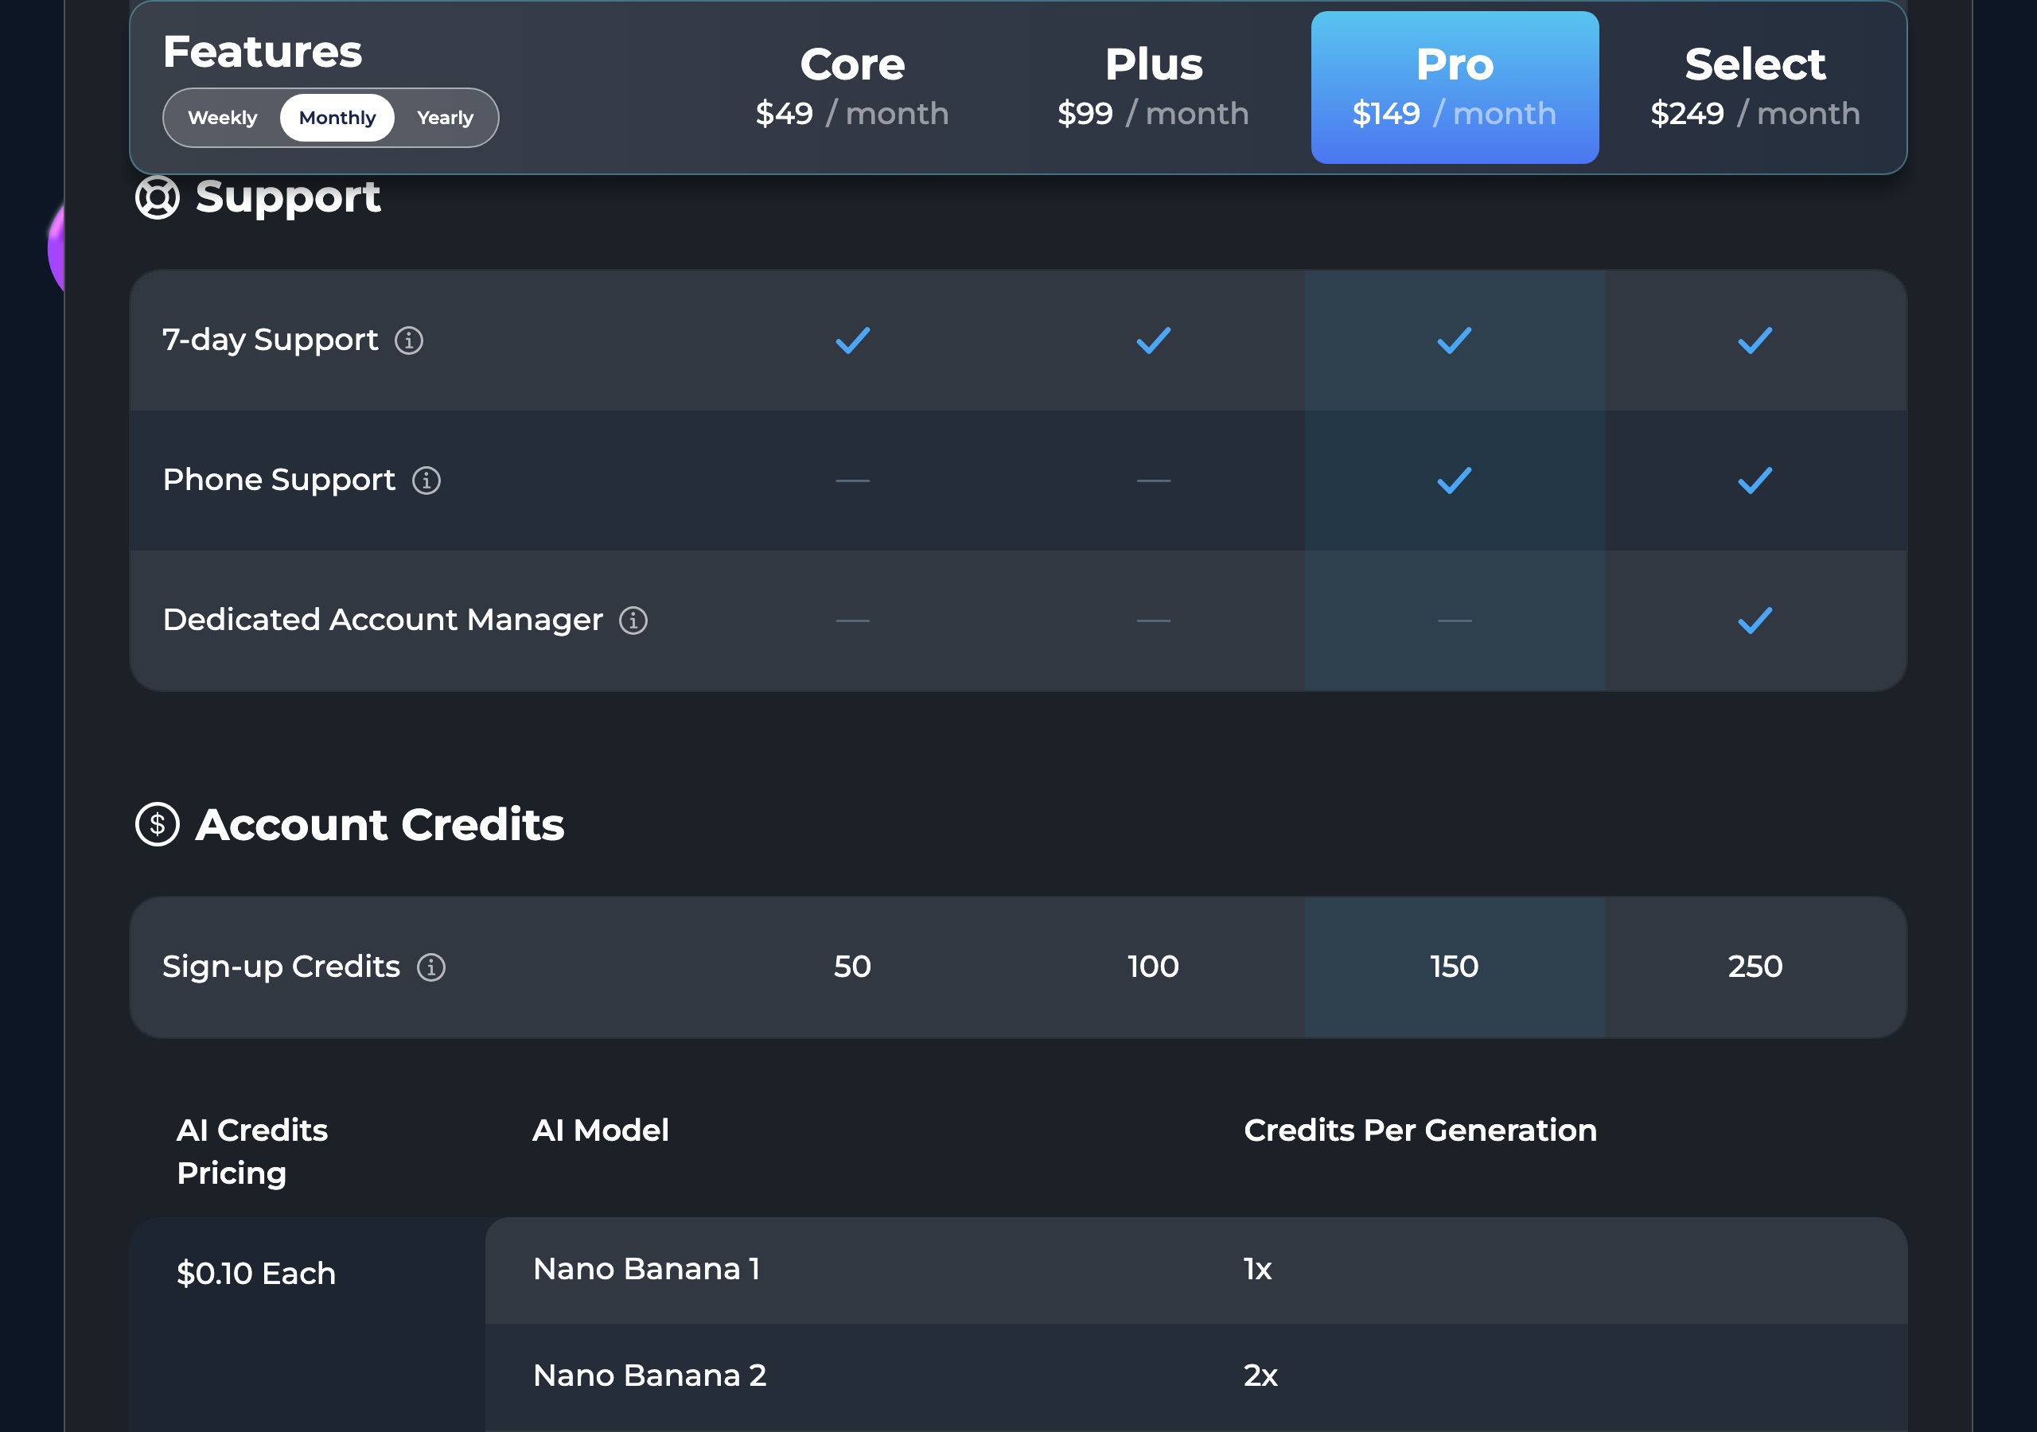Viewport: 2037px width, 1432px height.
Task: Open info icon next to Sign-up Credits
Action: click(x=431, y=967)
